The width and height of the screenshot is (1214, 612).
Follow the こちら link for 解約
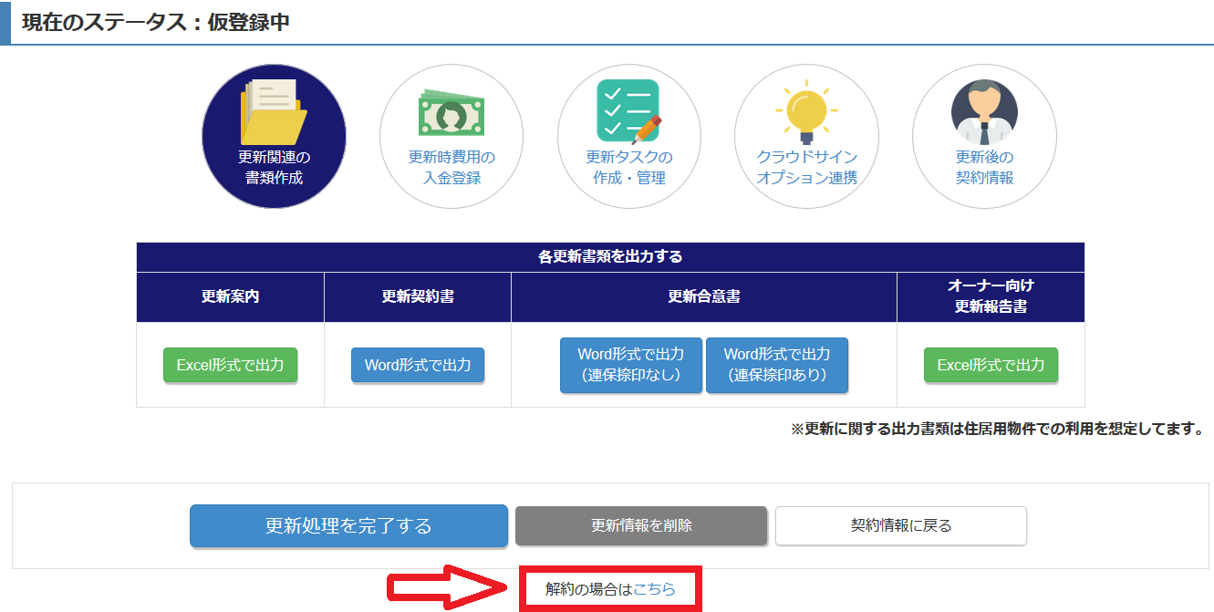[654, 589]
